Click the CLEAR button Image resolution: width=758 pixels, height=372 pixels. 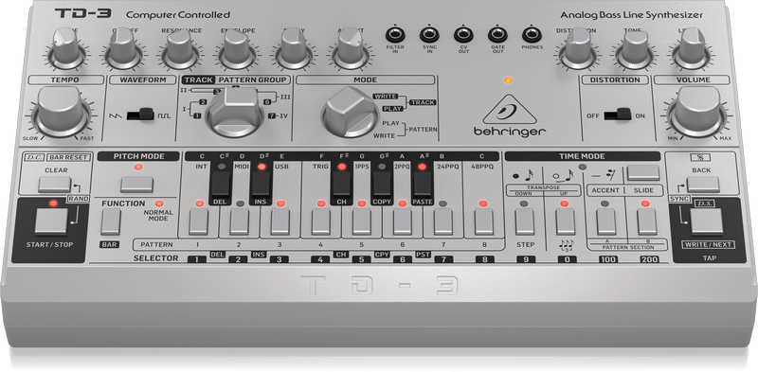55,184
